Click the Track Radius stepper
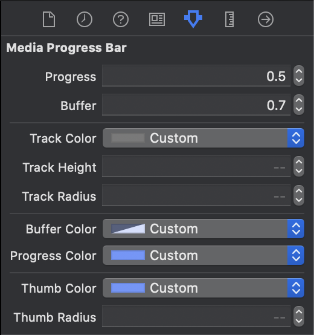The image size is (314, 335). point(299,195)
